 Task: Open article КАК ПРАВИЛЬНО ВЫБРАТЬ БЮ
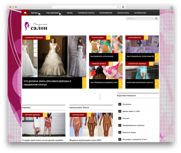pyautogui.click(x=104, y=82)
